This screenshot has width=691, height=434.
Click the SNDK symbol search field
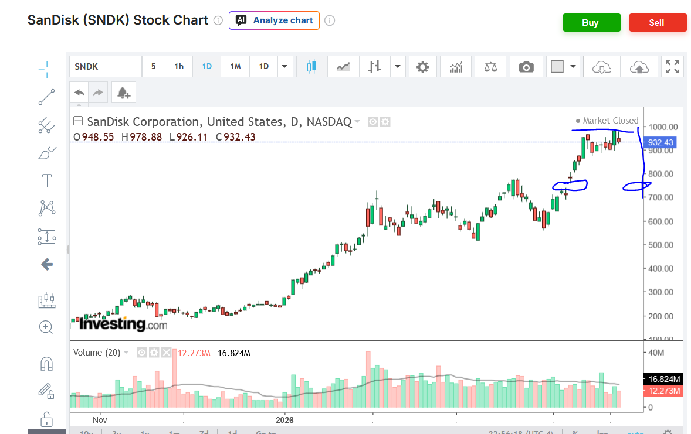(x=106, y=66)
